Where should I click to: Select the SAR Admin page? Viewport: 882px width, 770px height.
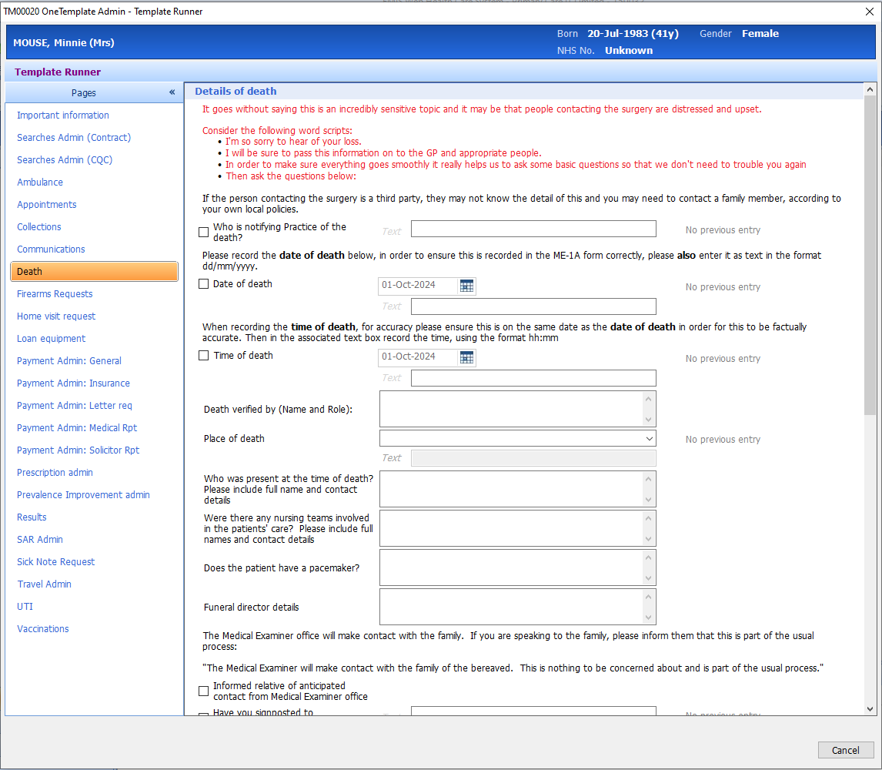coord(40,540)
